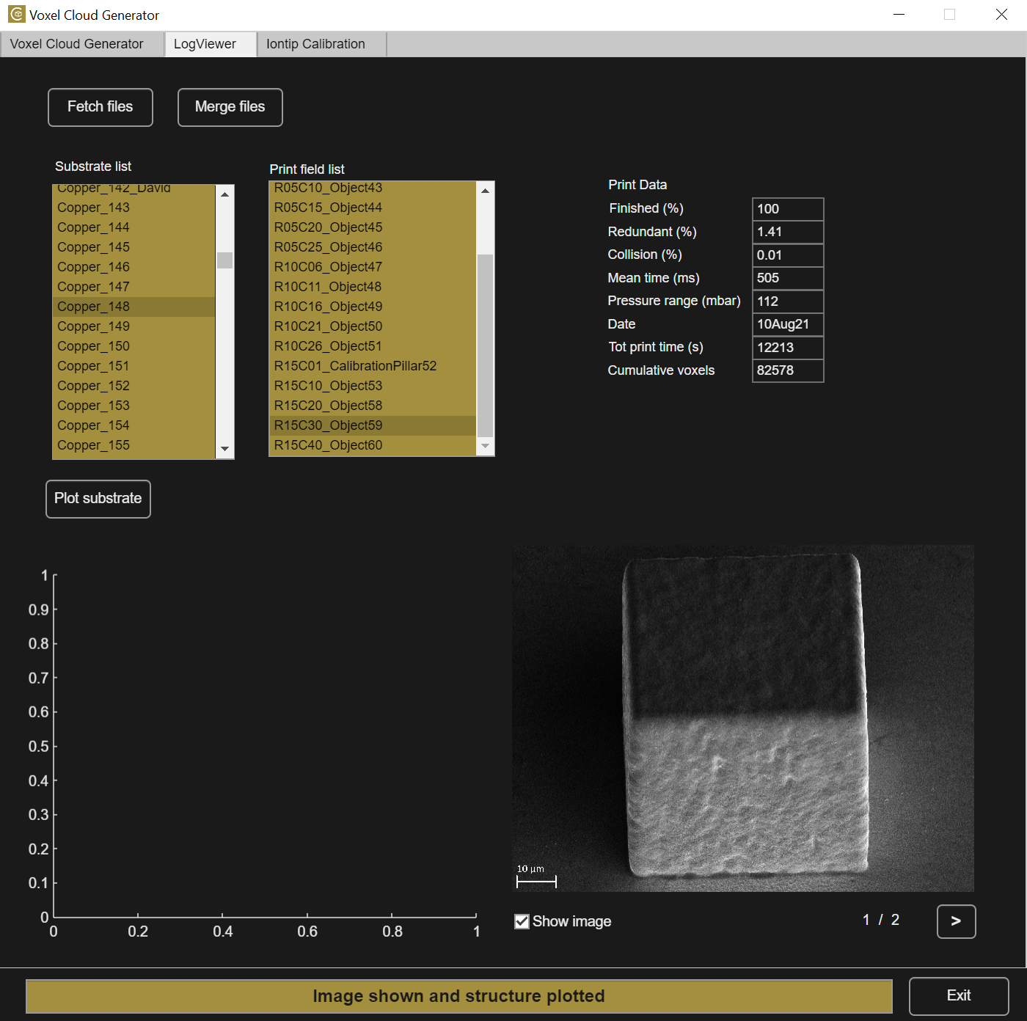Click the status bar message
Viewport: 1027px width, 1021px height.
459,996
